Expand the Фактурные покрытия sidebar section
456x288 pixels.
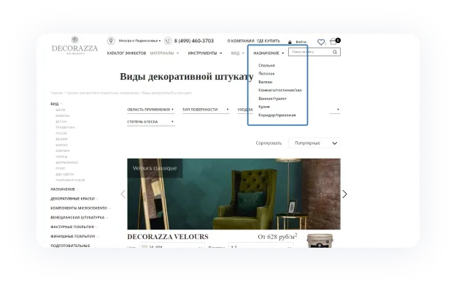(x=74, y=227)
